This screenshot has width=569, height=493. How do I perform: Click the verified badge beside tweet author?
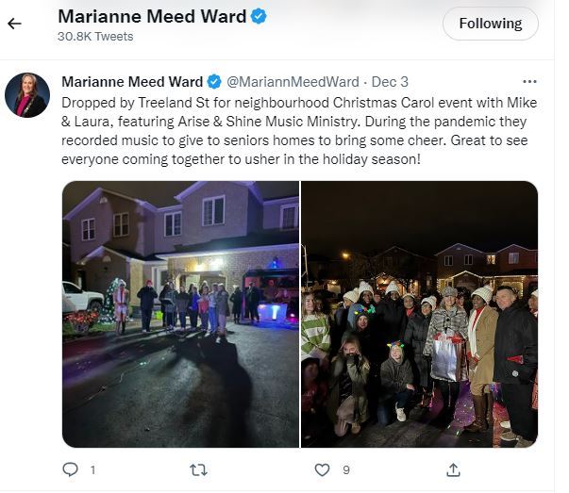point(214,82)
